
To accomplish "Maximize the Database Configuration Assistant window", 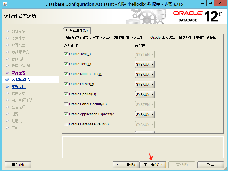I will 210,3.
